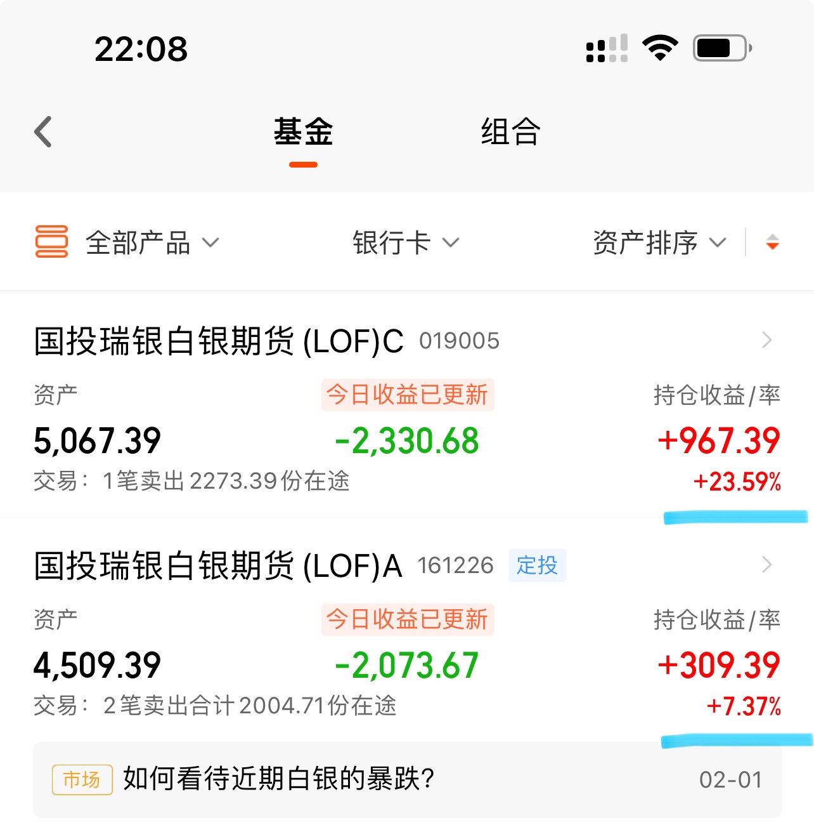Tap the orange stacked list icon
This screenshot has height=825, width=814.
51,242
